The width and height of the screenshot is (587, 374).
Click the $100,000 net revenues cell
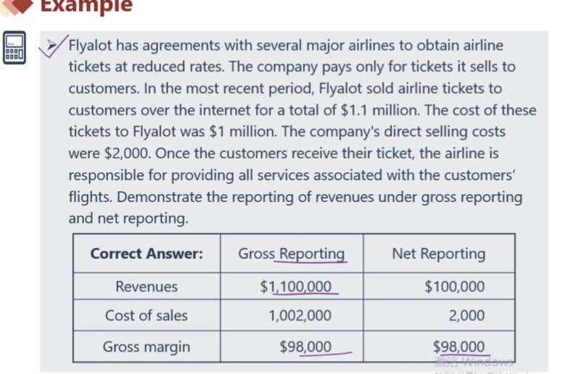454,286
